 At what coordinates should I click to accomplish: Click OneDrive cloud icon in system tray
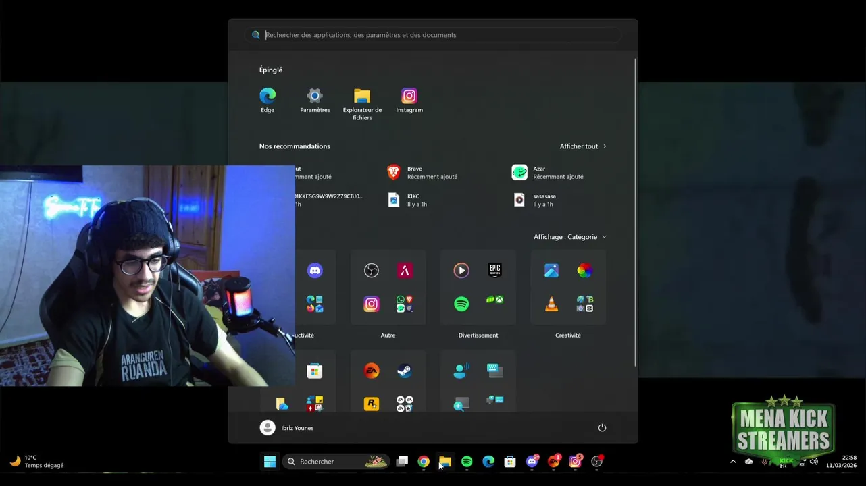click(x=748, y=462)
